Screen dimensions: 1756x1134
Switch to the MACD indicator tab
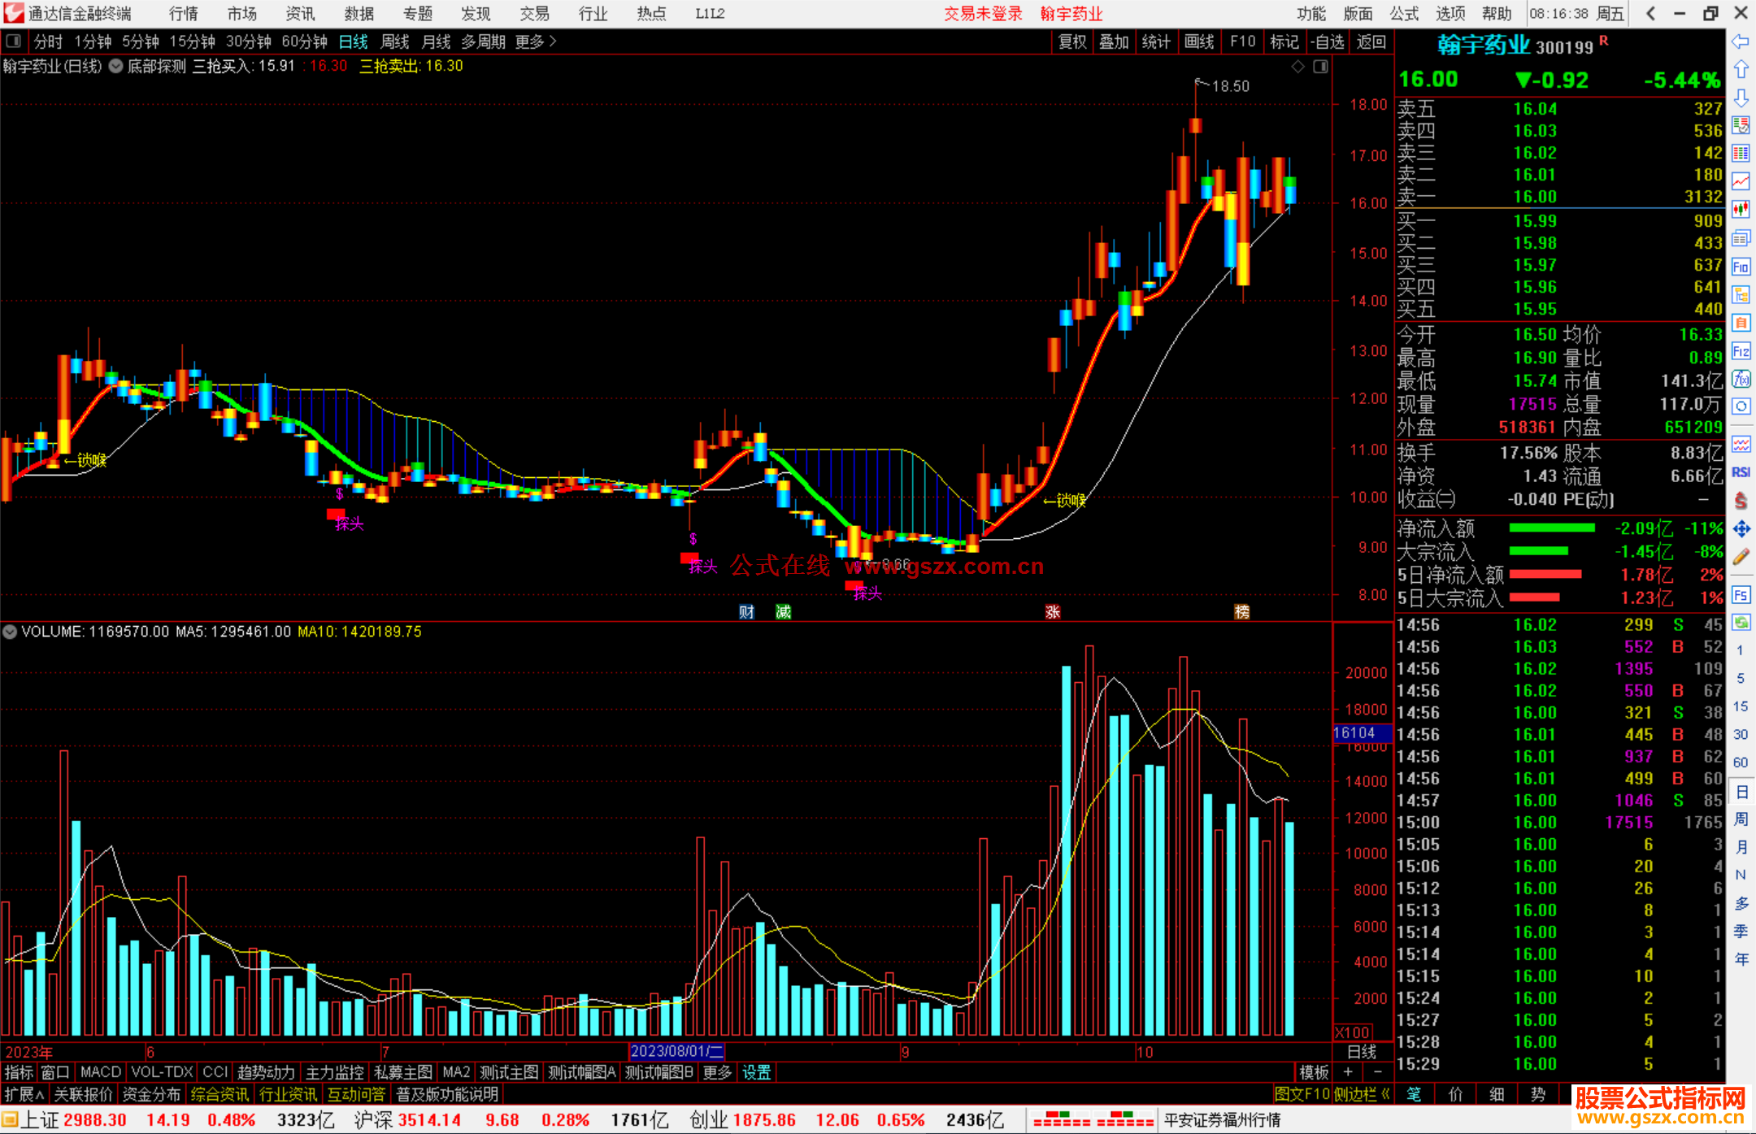pos(101,1072)
